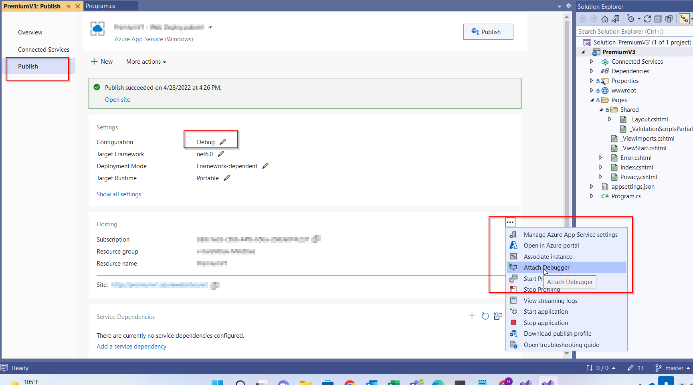Open the document window settings gear
693x385 pixels.
pos(569,6)
